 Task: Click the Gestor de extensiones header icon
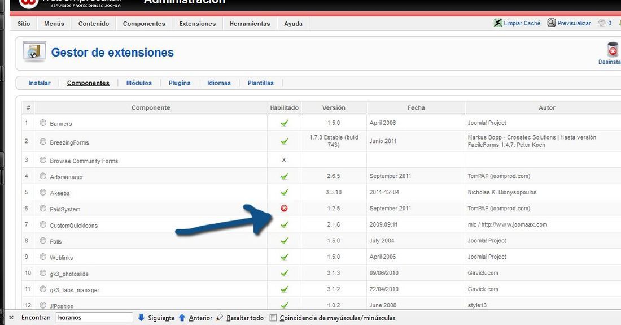point(34,51)
